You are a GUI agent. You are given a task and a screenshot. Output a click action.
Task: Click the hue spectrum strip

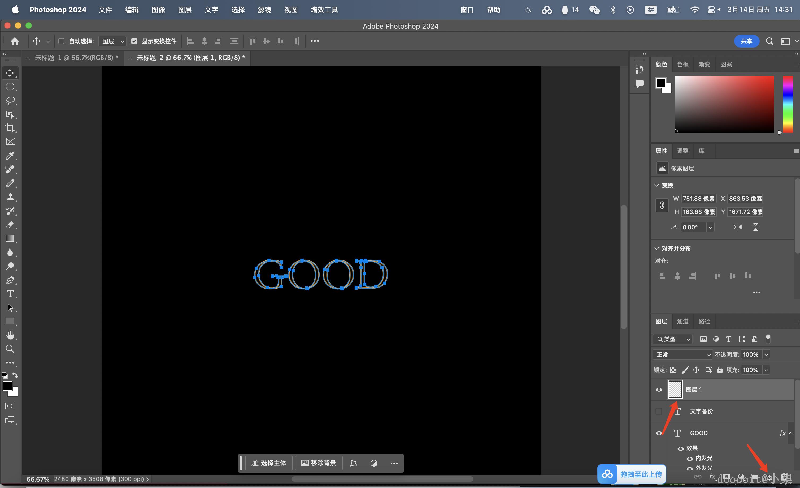(788, 104)
